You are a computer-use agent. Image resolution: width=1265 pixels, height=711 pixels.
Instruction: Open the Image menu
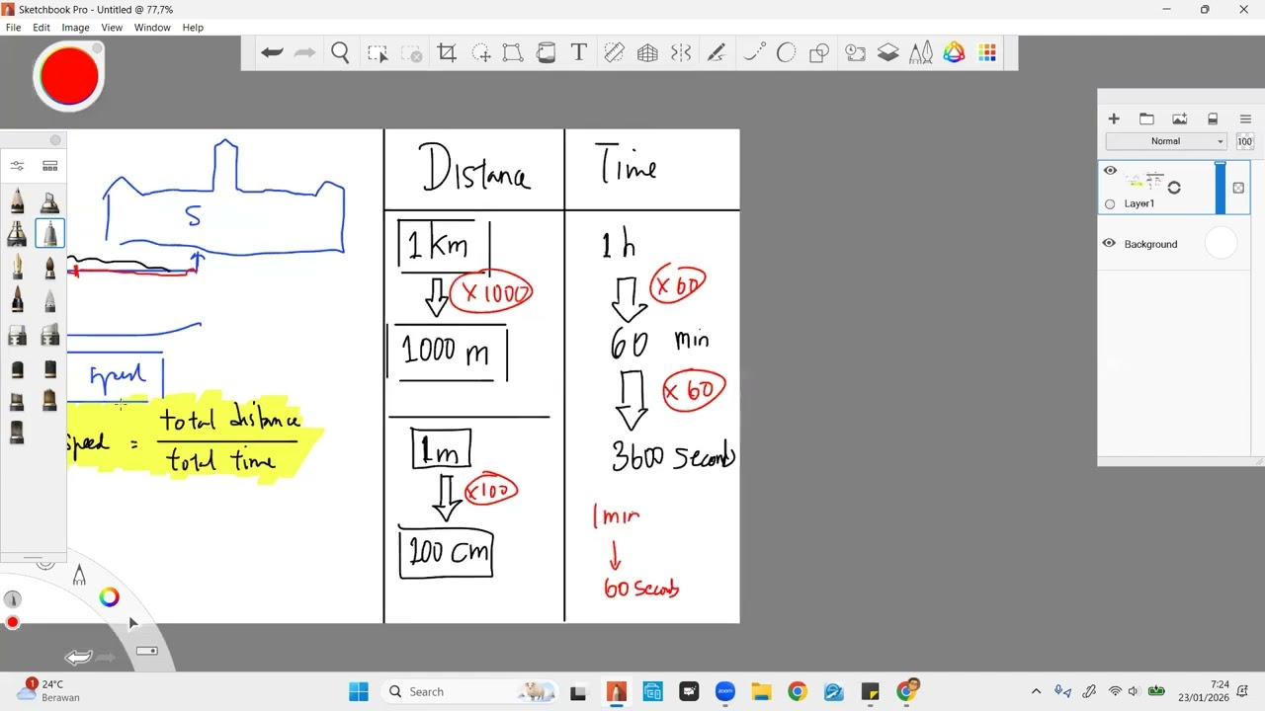pos(75,28)
